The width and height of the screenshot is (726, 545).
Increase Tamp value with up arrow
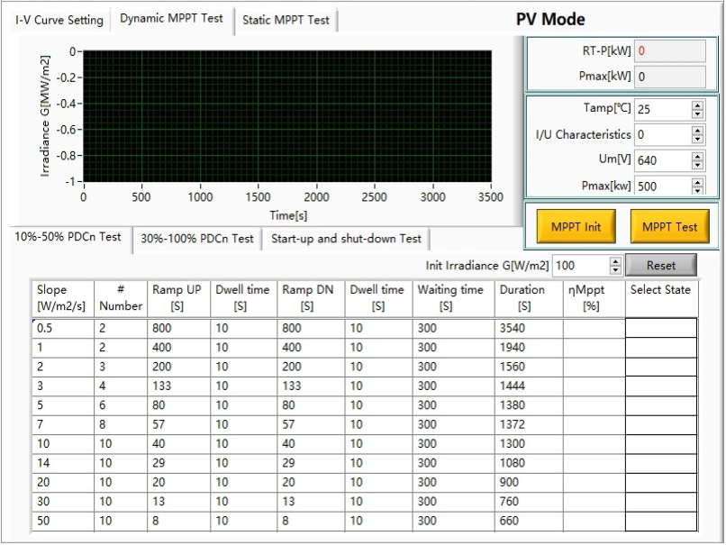pos(697,104)
